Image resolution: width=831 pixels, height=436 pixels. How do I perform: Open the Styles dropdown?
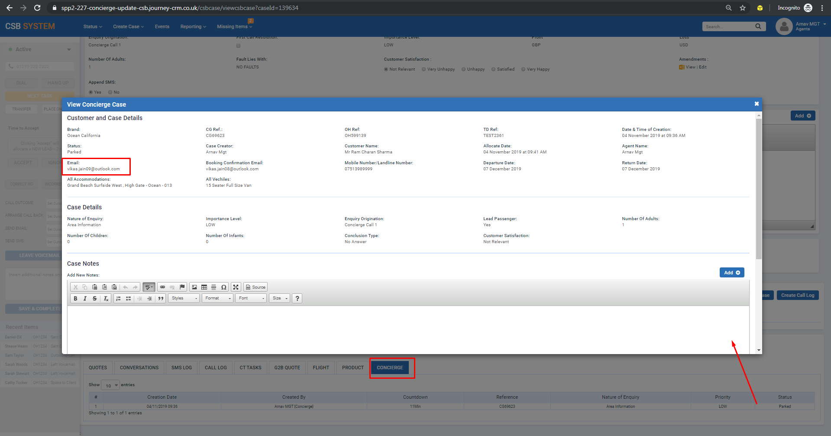tap(184, 298)
